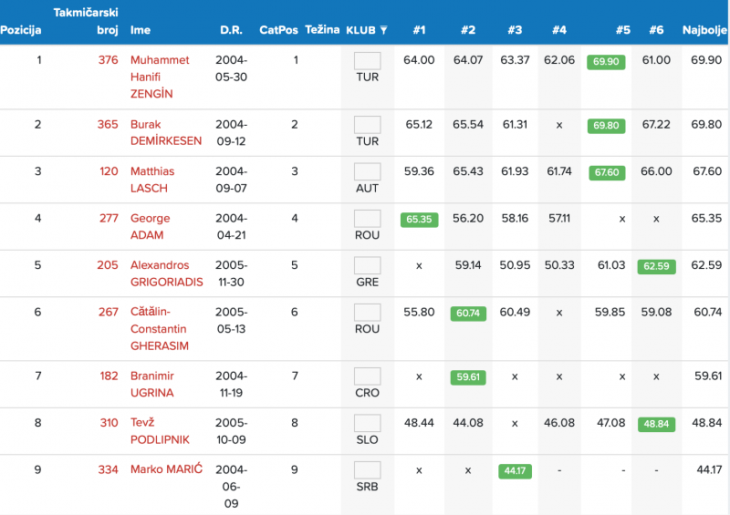This screenshot has width=730, height=515.
Task: Click the flag image in Burak Demirkesen's row
Action: coord(367,125)
